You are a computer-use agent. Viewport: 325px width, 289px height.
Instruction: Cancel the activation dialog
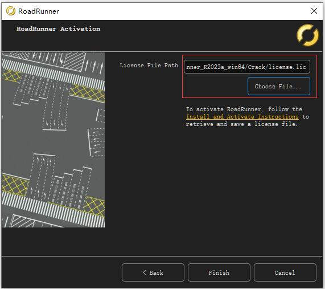click(285, 272)
